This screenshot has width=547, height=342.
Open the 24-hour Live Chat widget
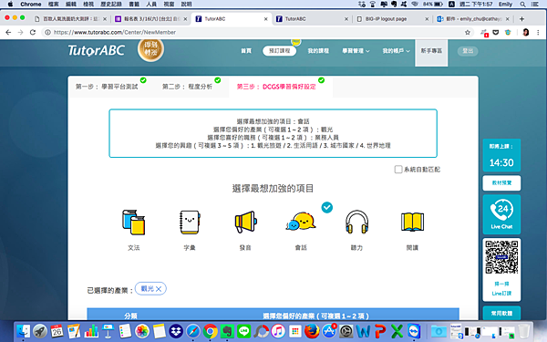pos(501,214)
